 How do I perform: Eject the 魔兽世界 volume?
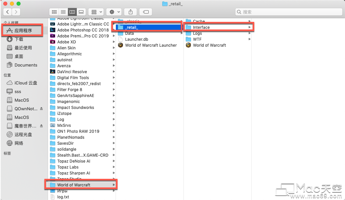point(41,126)
